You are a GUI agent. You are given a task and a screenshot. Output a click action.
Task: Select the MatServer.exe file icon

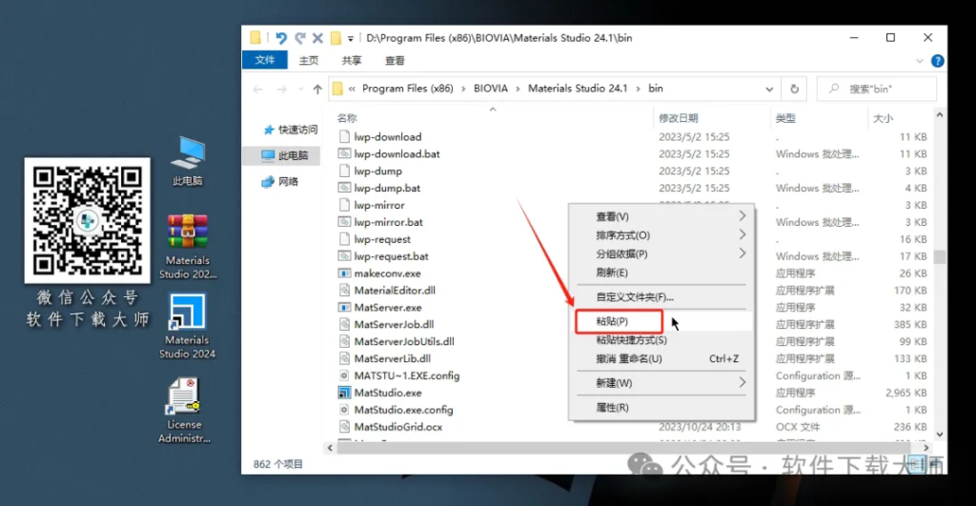click(344, 308)
